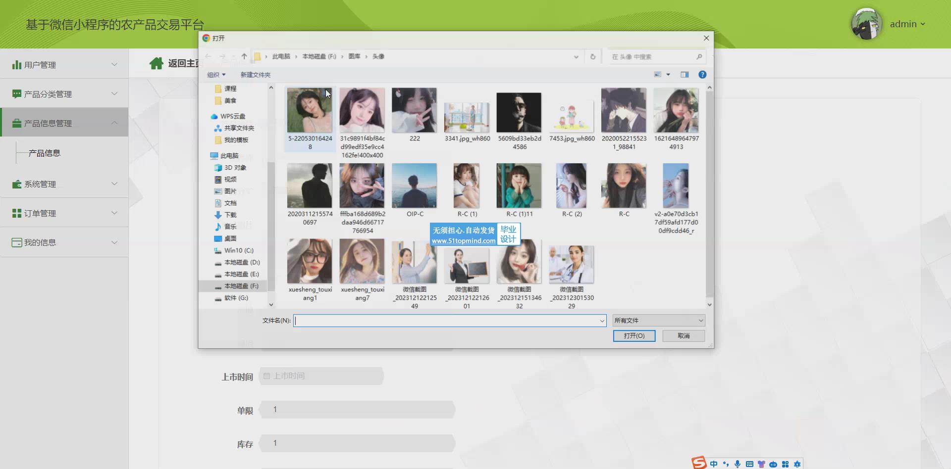Select OIP-C image file
This screenshot has width=951, height=469.
click(414, 186)
